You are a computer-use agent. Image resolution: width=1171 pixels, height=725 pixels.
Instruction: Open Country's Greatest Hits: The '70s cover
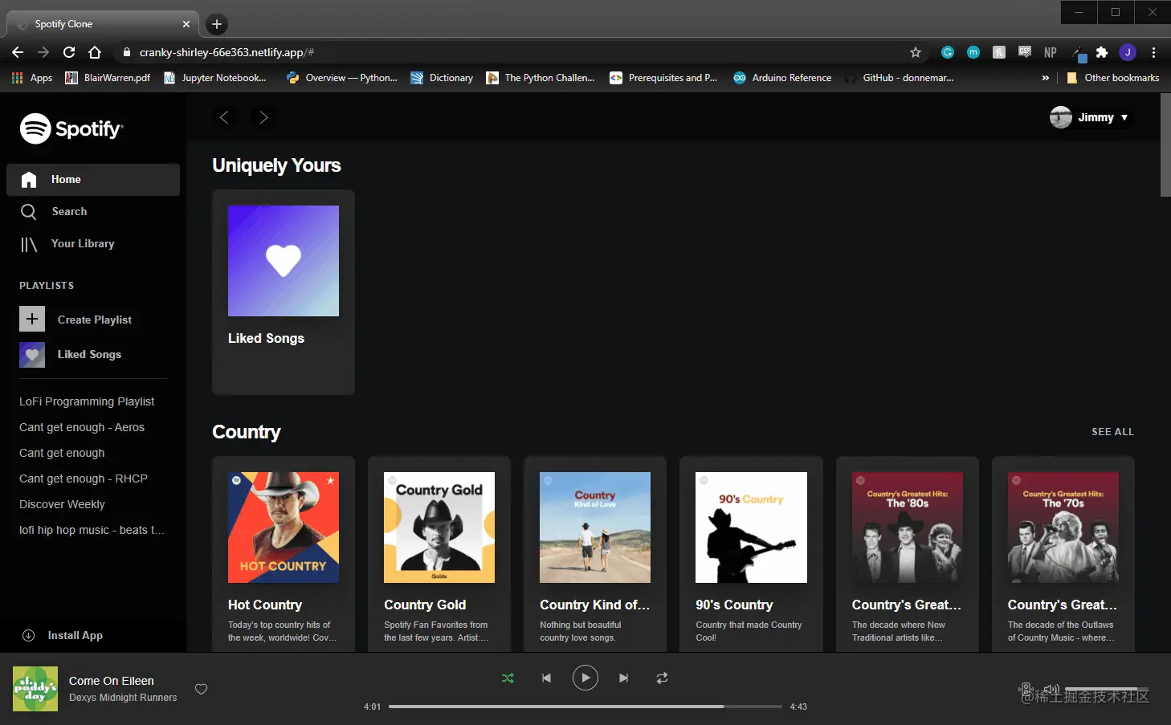(x=1063, y=527)
